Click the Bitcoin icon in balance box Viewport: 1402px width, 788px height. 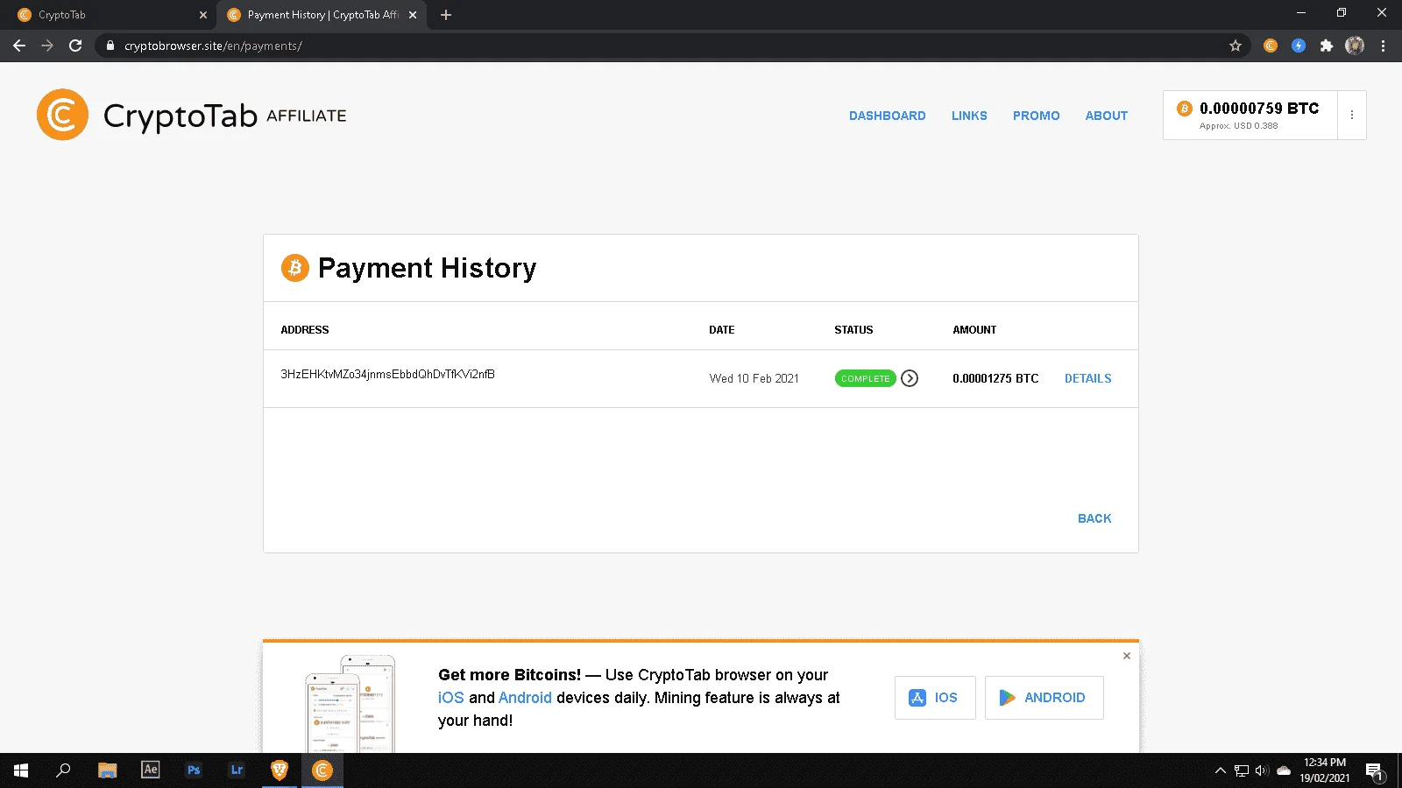[x=1184, y=109]
